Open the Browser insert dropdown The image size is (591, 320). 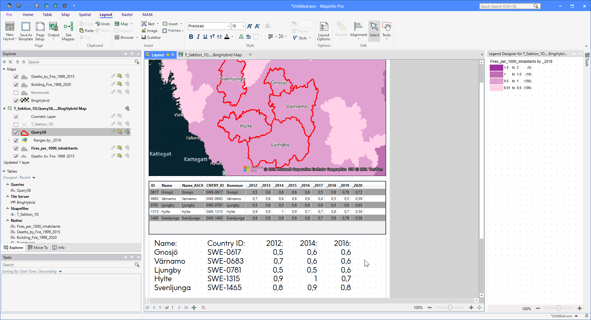coord(137,38)
